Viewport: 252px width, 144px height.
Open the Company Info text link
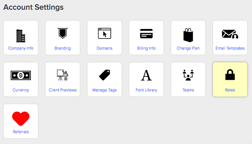pos(21,48)
